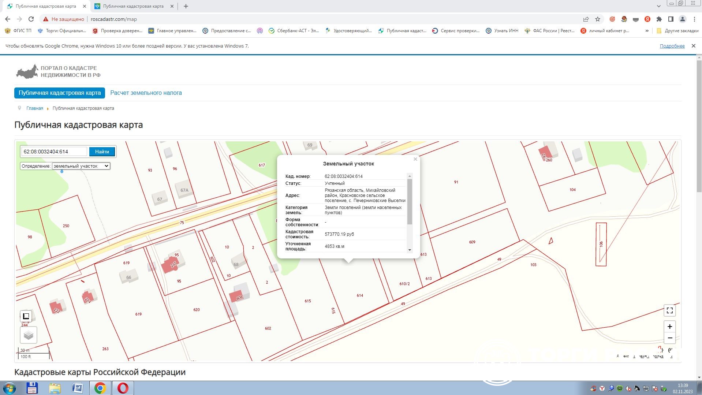Click the page vertical scrollbar thumb
Viewport: 702px width, 395px height.
699,126
